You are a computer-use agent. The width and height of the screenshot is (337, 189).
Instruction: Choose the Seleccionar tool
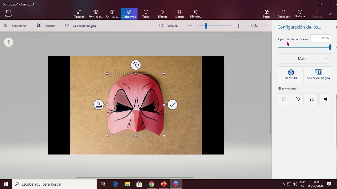click(16, 26)
